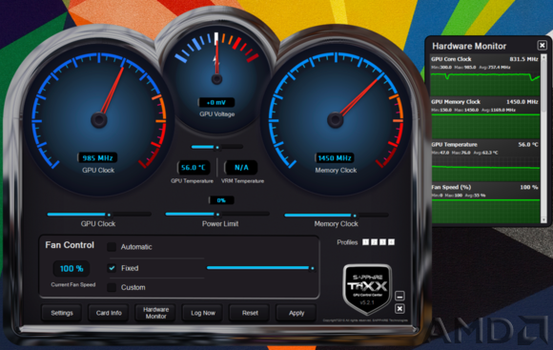Apply the current settings
Image resolution: width=553 pixels, height=350 pixels.
point(297,313)
